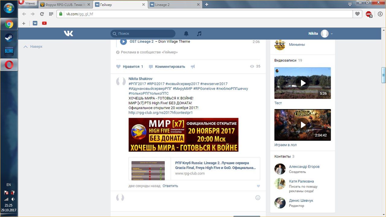Play the League of Legends video thumbnail
This screenshot has height=217, width=386.
(x=302, y=125)
